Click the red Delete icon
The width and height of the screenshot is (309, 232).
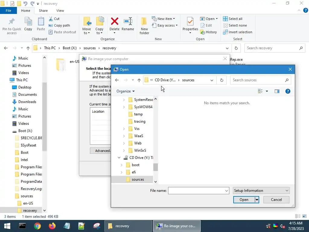[114, 21]
